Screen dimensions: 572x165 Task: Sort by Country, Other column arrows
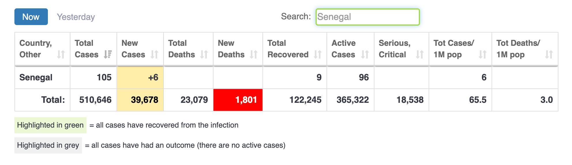coord(61,54)
